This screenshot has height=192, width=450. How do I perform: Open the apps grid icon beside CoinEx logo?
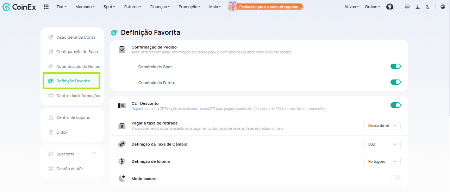click(46, 7)
